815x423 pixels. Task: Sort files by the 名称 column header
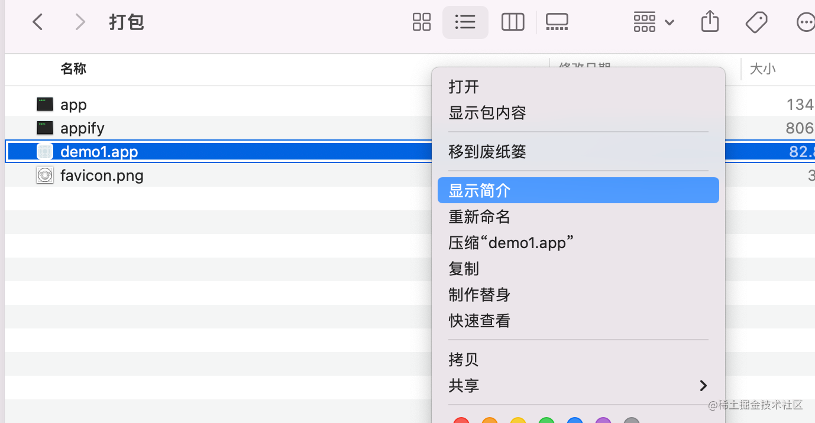coord(73,69)
